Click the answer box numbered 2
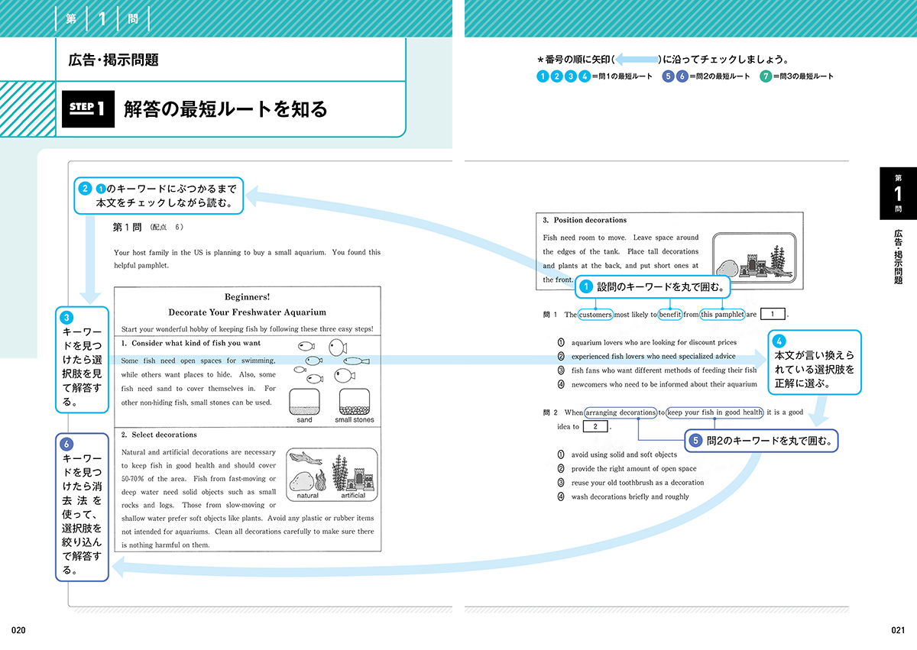 (x=595, y=426)
